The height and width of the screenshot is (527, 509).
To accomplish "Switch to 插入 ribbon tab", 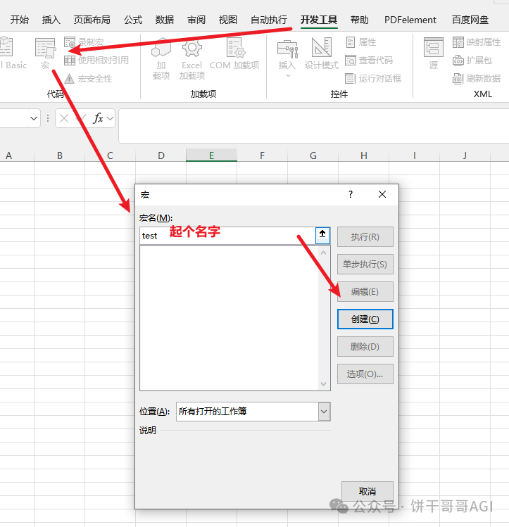I will point(51,20).
